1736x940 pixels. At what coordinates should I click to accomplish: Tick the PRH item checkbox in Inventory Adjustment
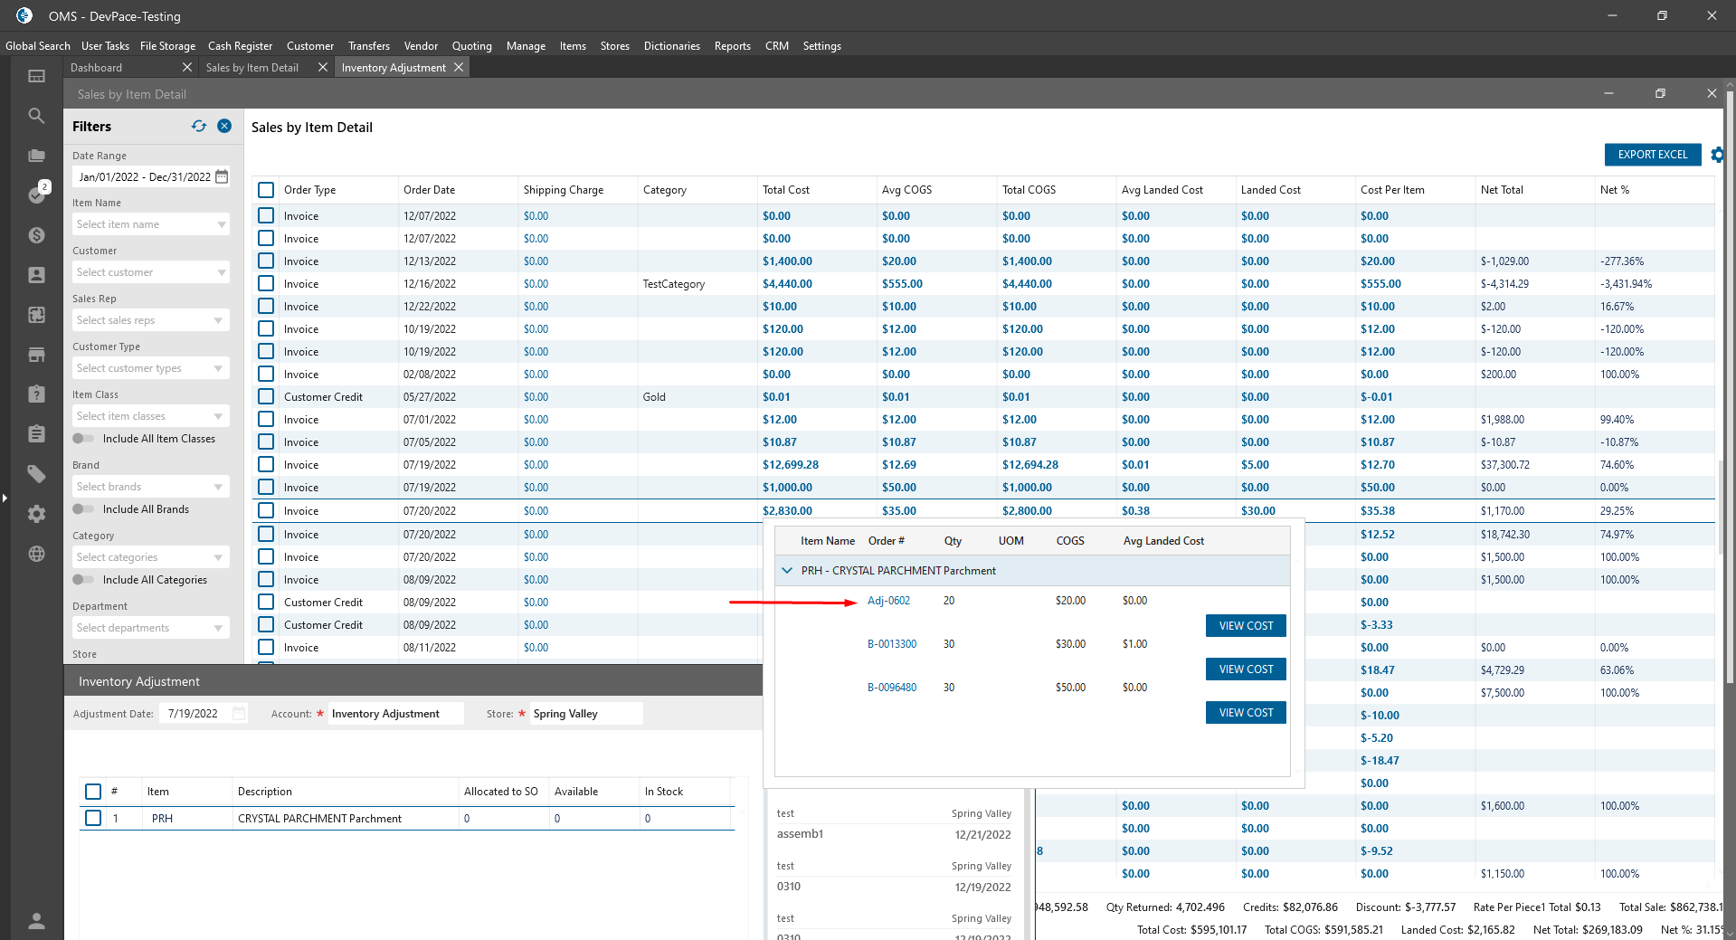[93, 819]
